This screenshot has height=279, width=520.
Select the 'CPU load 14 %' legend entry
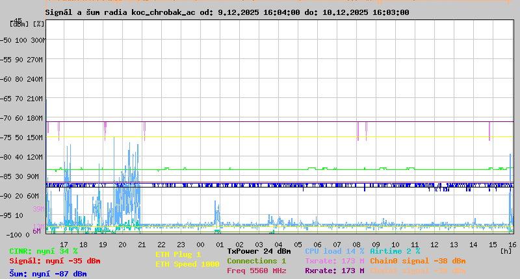tap(335, 251)
